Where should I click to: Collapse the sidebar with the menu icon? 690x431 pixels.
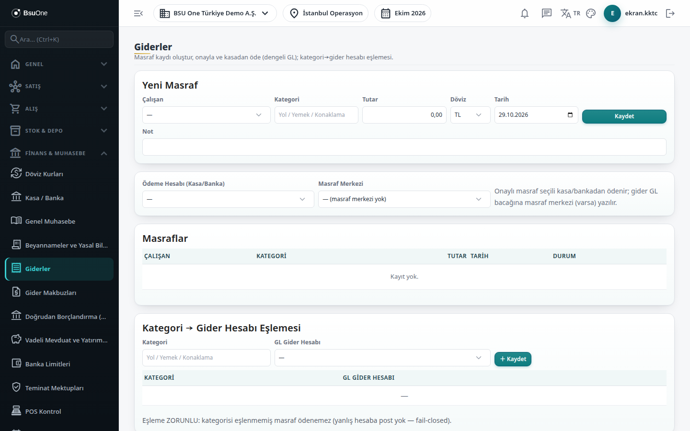click(138, 13)
